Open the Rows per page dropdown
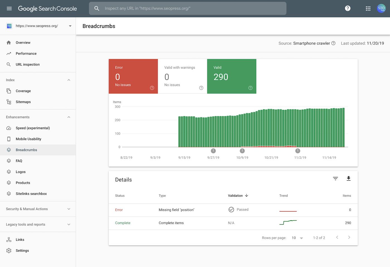 [x=297, y=238]
